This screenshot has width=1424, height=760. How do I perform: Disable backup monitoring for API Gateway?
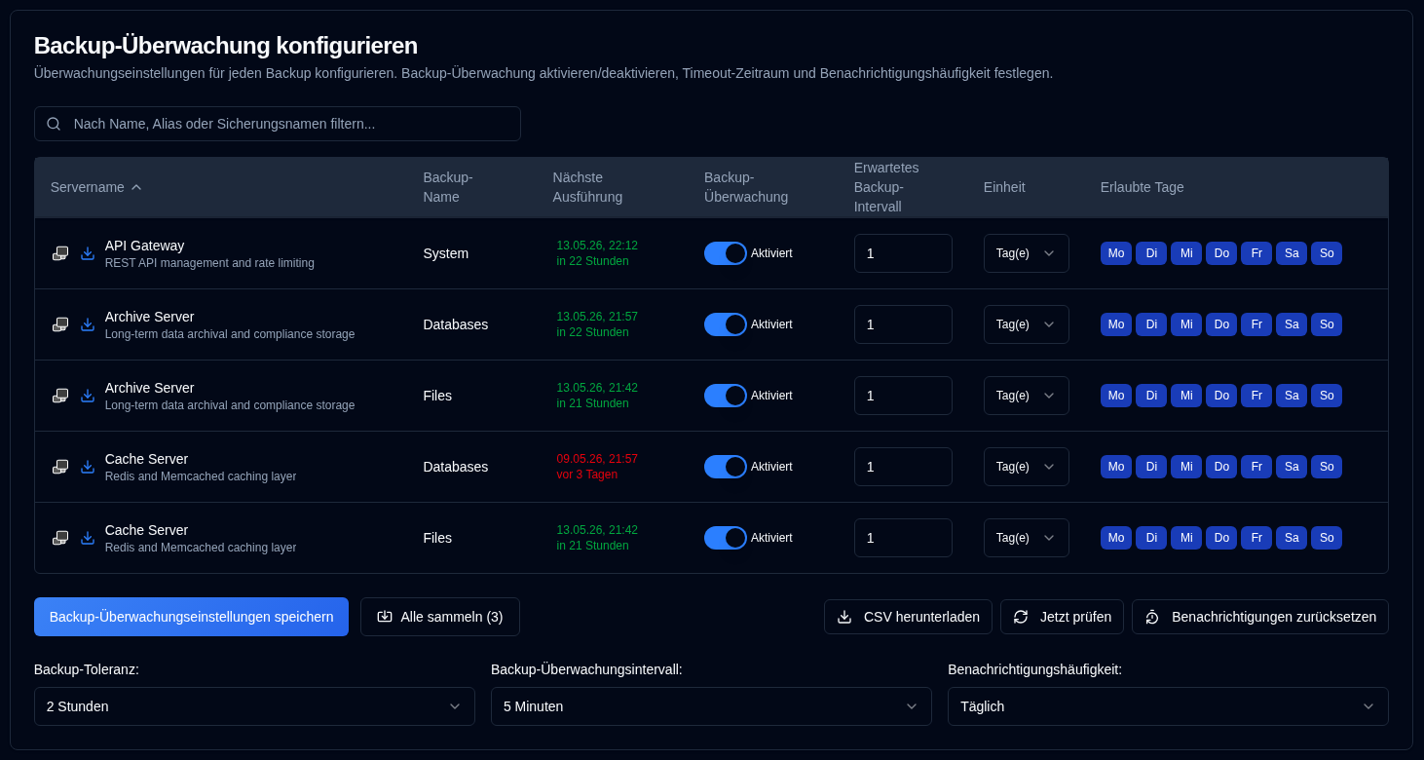(x=726, y=253)
